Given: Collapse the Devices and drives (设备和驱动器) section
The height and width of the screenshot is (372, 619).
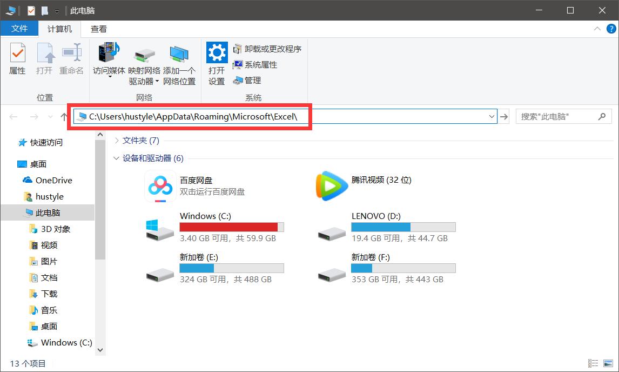Looking at the screenshot, I should point(117,158).
